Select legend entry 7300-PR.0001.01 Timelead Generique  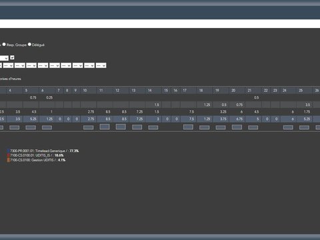point(44,151)
